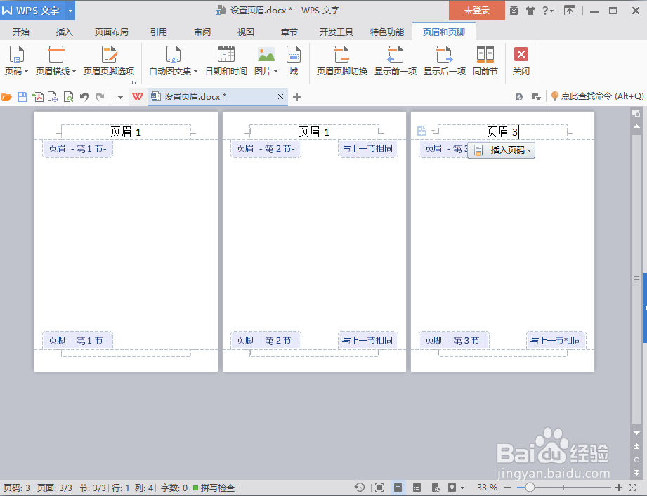Open the 视图 ribbon tab

click(x=245, y=32)
